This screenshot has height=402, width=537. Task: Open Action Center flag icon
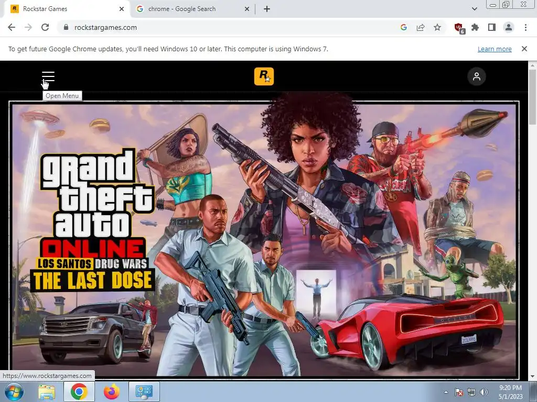pyautogui.click(x=458, y=392)
